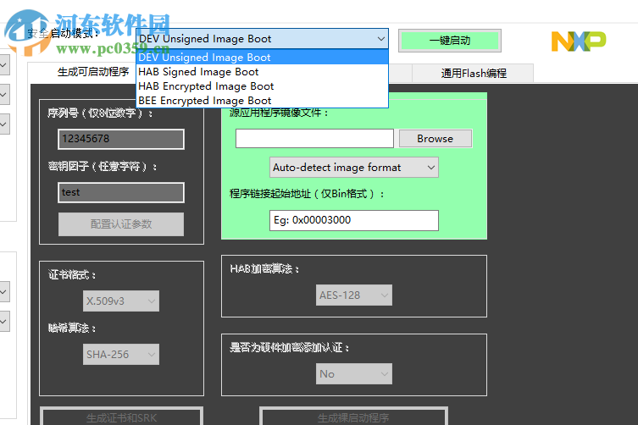Select DEV Unsigned Image Boot option
The image size is (638, 425).
point(262,58)
